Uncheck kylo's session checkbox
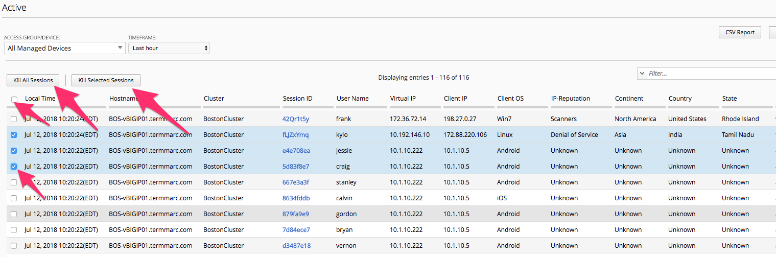The height and width of the screenshot is (257, 776). tap(14, 135)
